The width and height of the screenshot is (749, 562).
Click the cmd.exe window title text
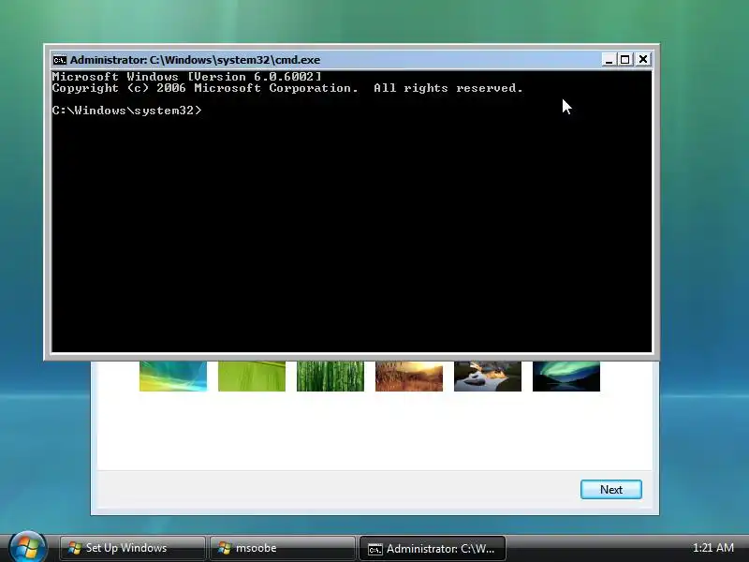coord(195,60)
